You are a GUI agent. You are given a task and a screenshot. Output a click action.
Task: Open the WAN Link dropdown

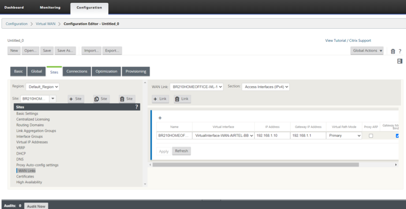tap(196, 87)
